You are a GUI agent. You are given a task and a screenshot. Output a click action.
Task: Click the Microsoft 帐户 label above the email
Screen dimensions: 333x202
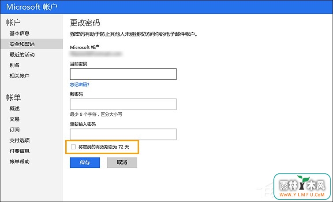pos(85,47)
